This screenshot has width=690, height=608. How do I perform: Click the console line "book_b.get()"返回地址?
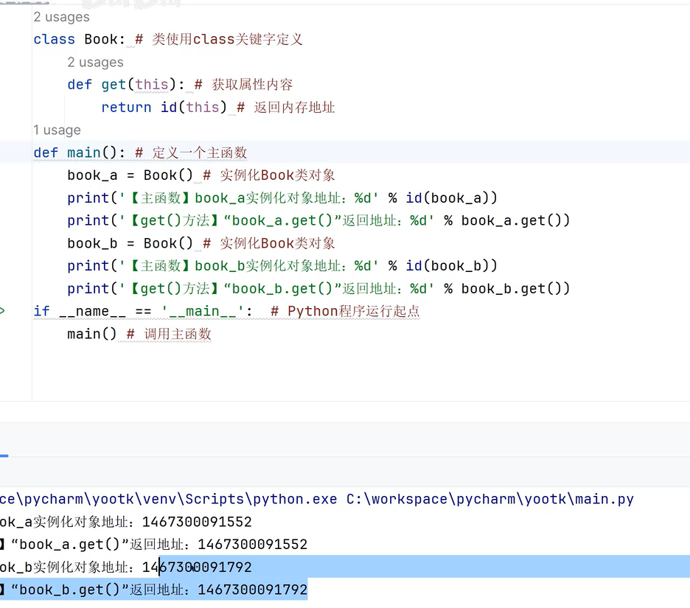153,590
